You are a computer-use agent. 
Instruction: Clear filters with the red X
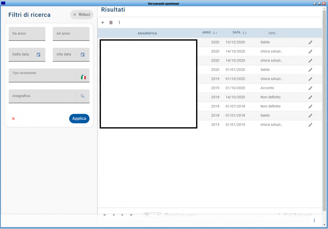[x=13, y=119]
